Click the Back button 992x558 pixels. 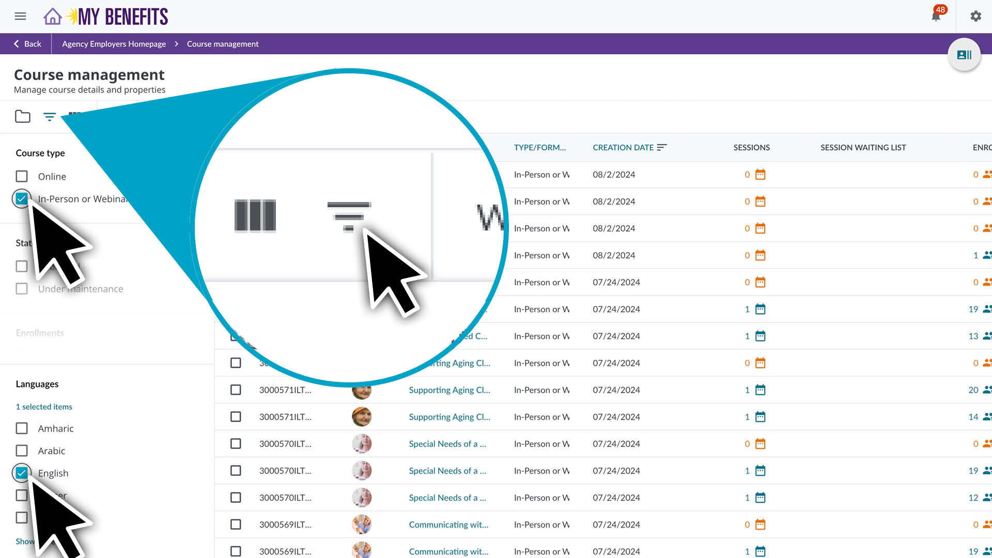coord(27,44)
